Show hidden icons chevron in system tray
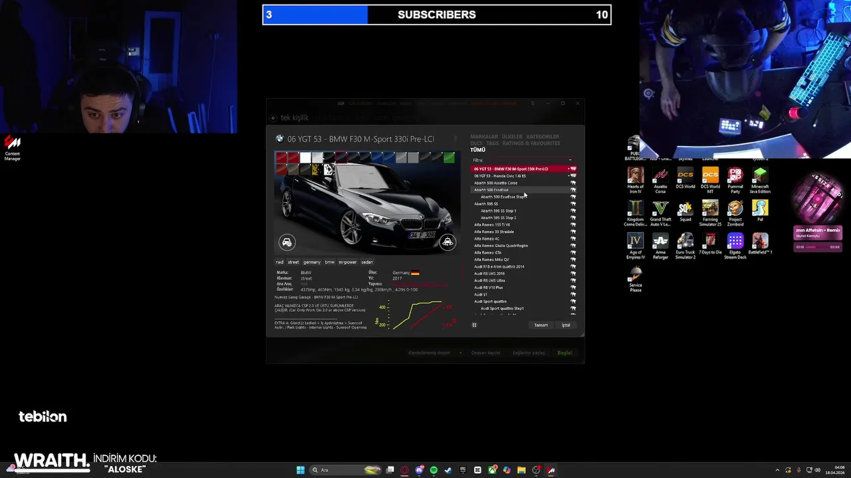Viewport: 851px width, 478px height. [x=779, y=470]
